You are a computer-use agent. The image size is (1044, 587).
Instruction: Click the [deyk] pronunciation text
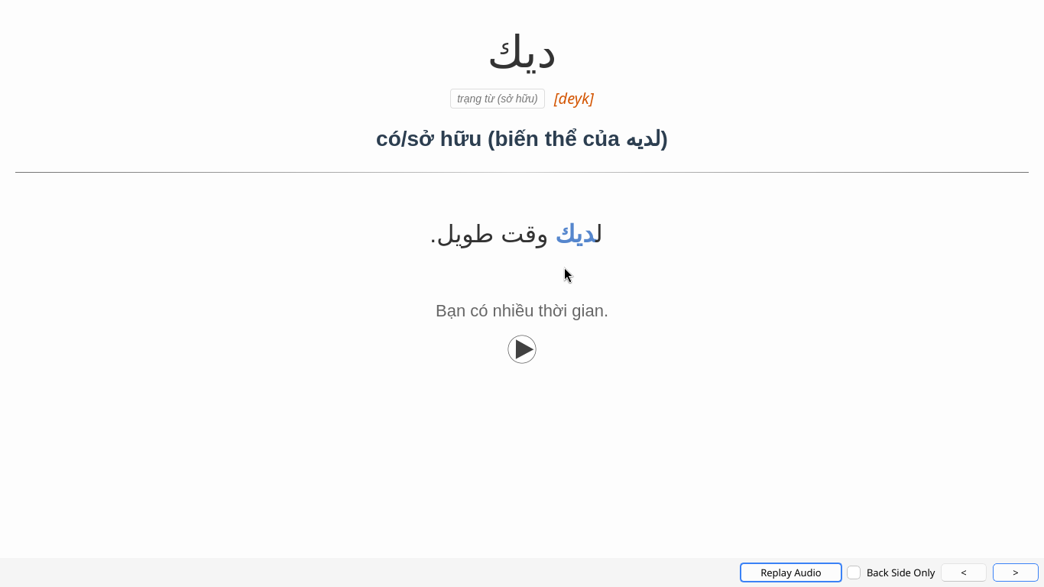573,99
